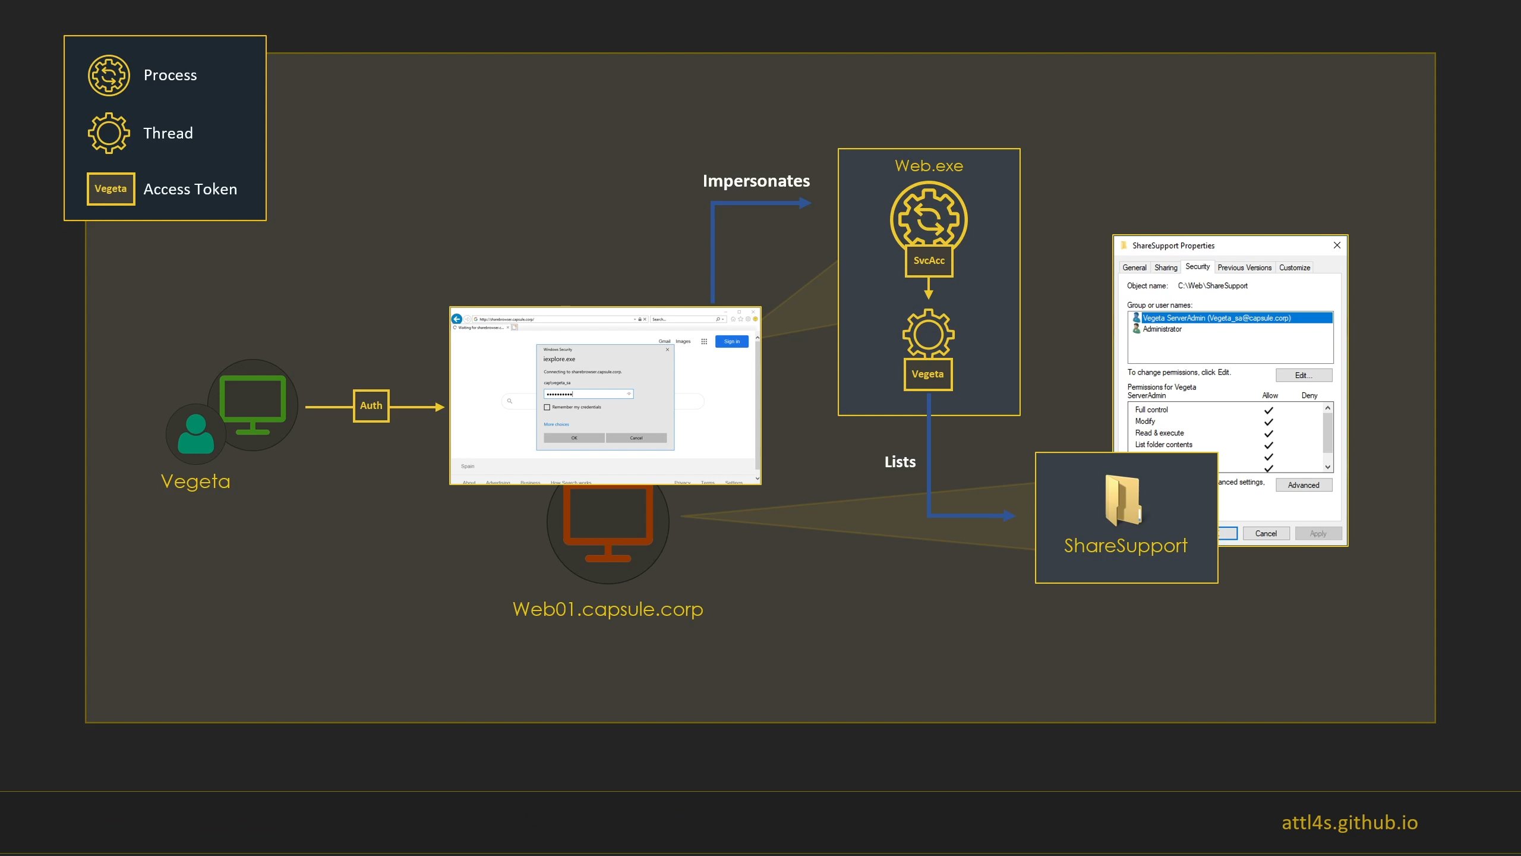
Task: Click the More choices link
Action: point(556,424)
